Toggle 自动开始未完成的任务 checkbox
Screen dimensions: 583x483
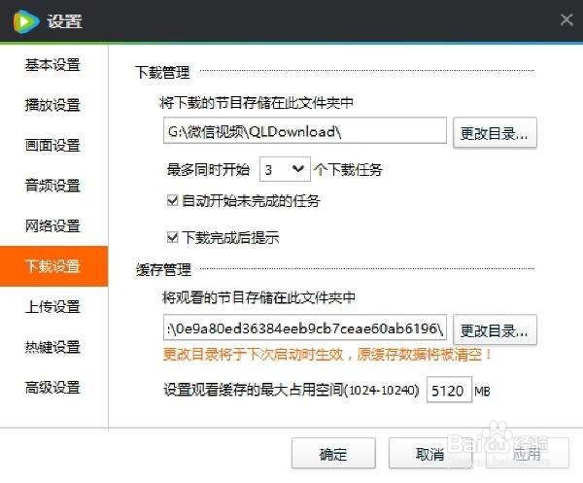pyautogui.click(x=173, y=201)
